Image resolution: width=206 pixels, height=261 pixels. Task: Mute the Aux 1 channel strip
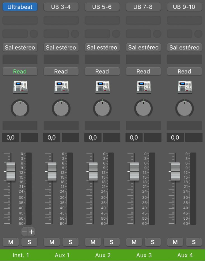tap(52, 242)
